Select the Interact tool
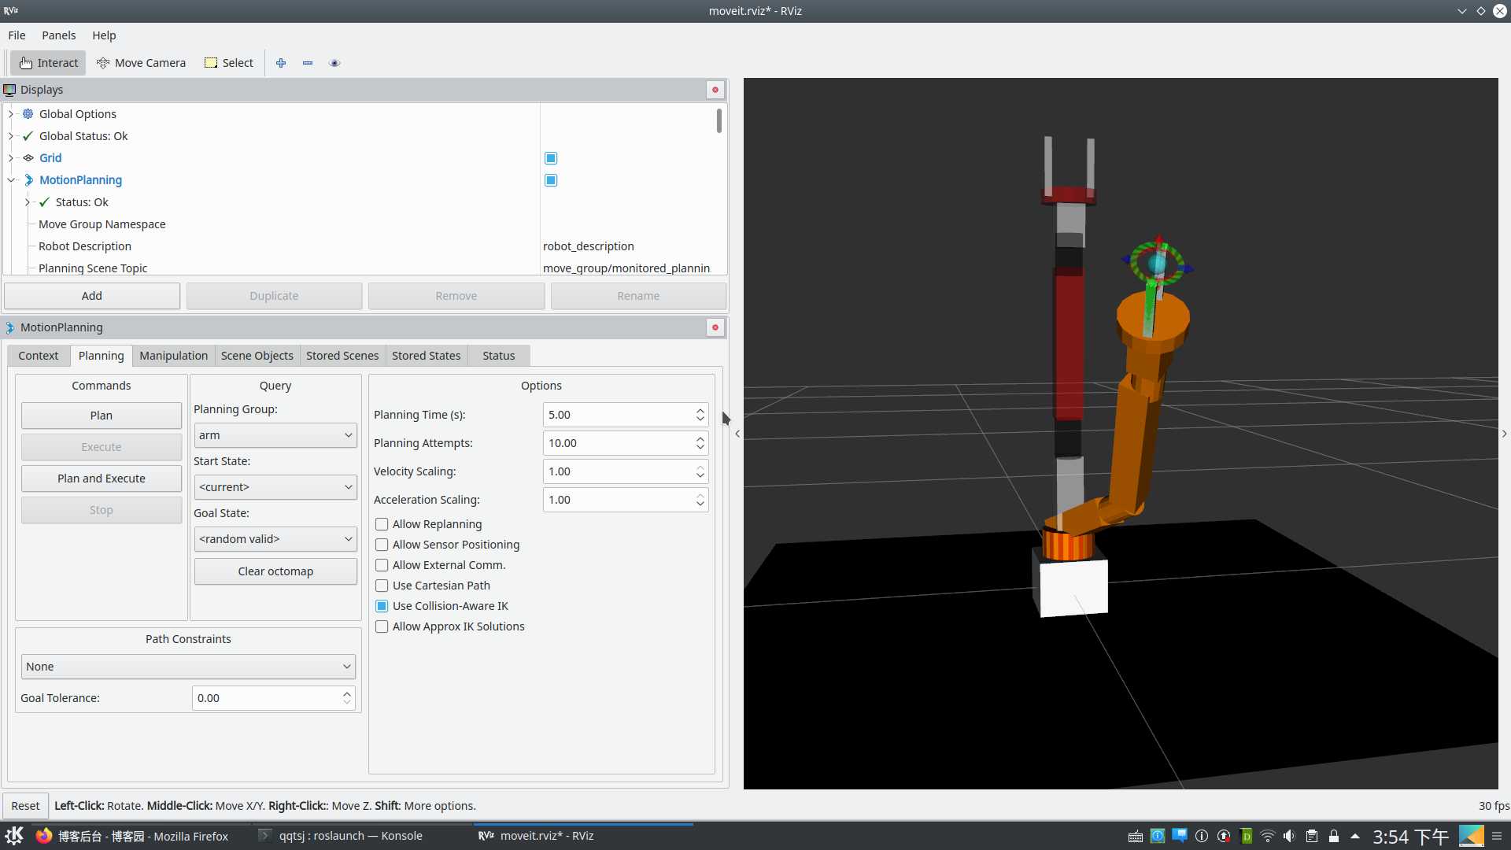 [x=48, y=63]
